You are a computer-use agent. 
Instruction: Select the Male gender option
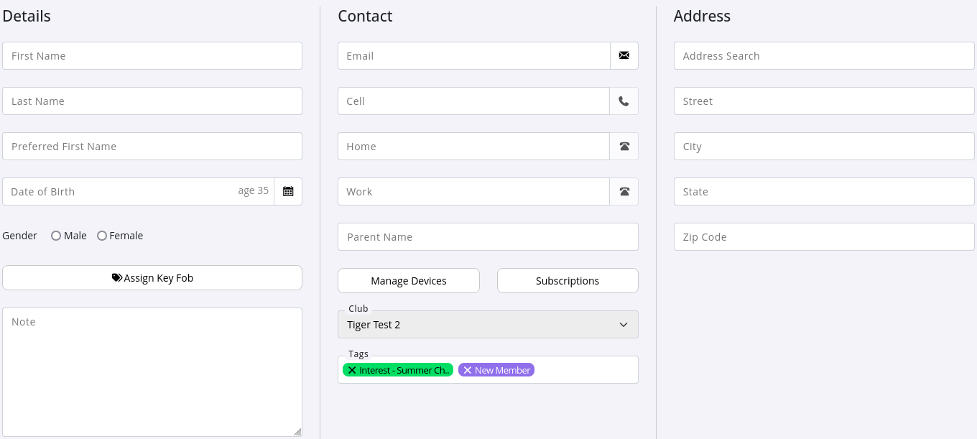pyautogui.click(x=56, y=236)
